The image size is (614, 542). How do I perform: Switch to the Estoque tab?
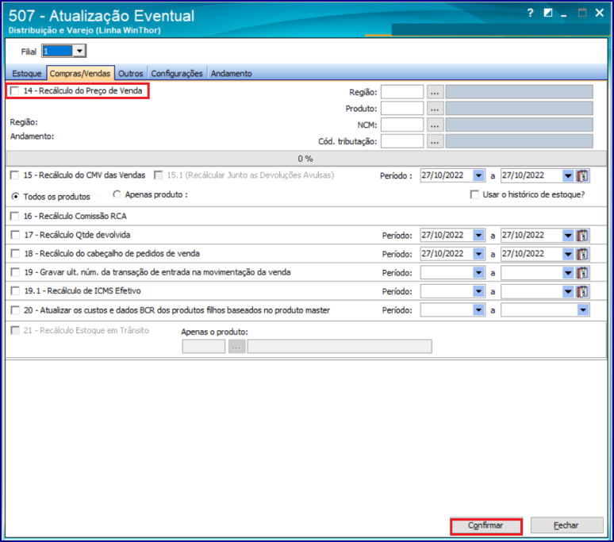27,74
